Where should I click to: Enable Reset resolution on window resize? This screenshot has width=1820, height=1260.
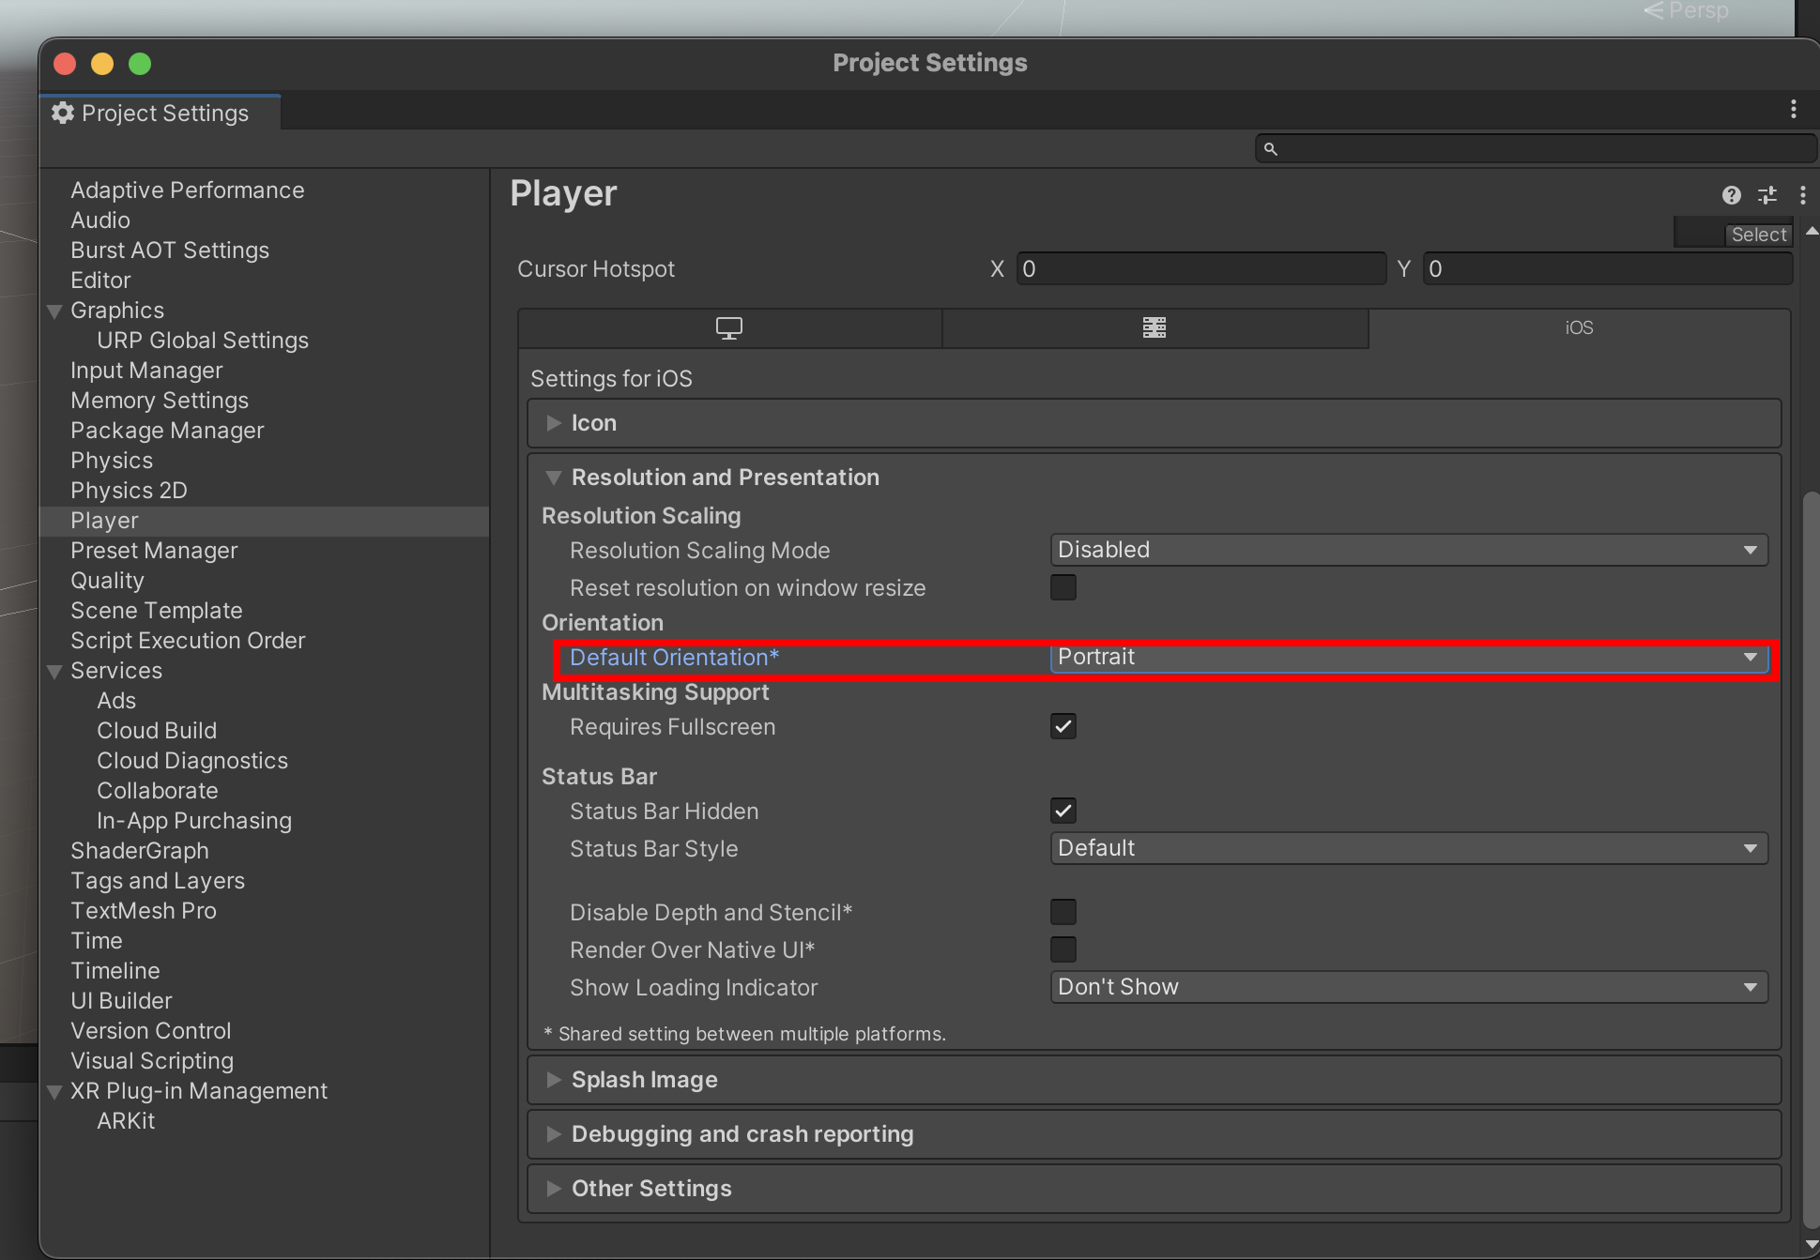[1063, 588]
